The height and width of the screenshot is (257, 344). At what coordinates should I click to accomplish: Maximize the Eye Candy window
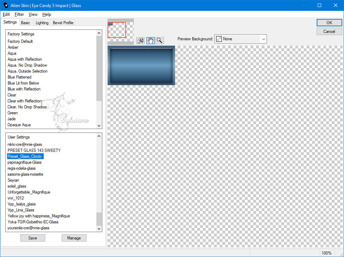tap(319, 5)
